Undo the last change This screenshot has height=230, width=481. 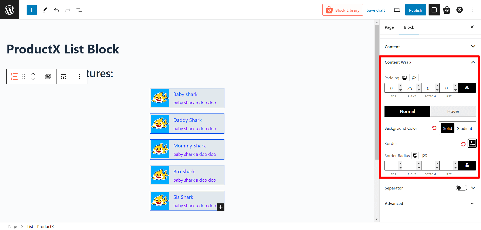click(x=56, y=10)
